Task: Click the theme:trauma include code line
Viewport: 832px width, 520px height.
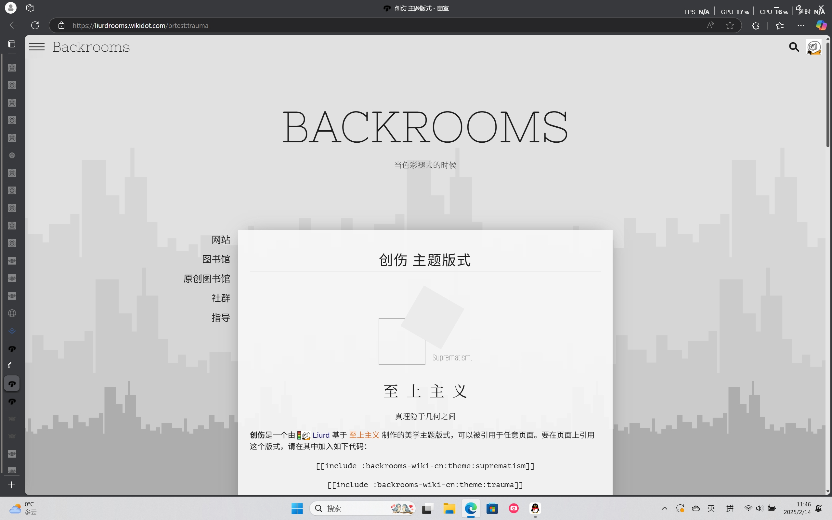Action: click(x=425, y=485)
